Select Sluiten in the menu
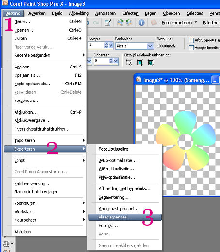The image size is (220, 252). pos(45,38)
